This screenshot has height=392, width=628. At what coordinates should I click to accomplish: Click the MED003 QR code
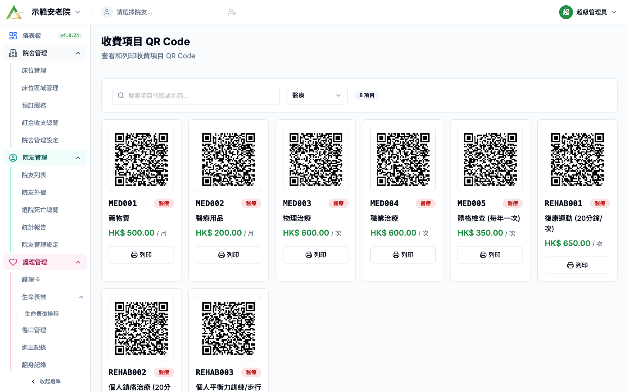coord(316,159)
